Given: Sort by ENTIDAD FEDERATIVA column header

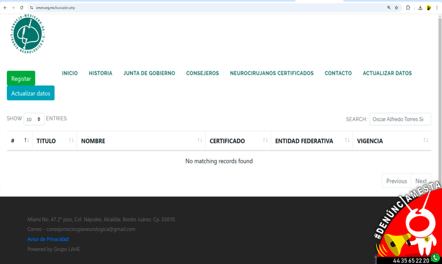Looking at the screenshot, I should [x=311, y=141].
